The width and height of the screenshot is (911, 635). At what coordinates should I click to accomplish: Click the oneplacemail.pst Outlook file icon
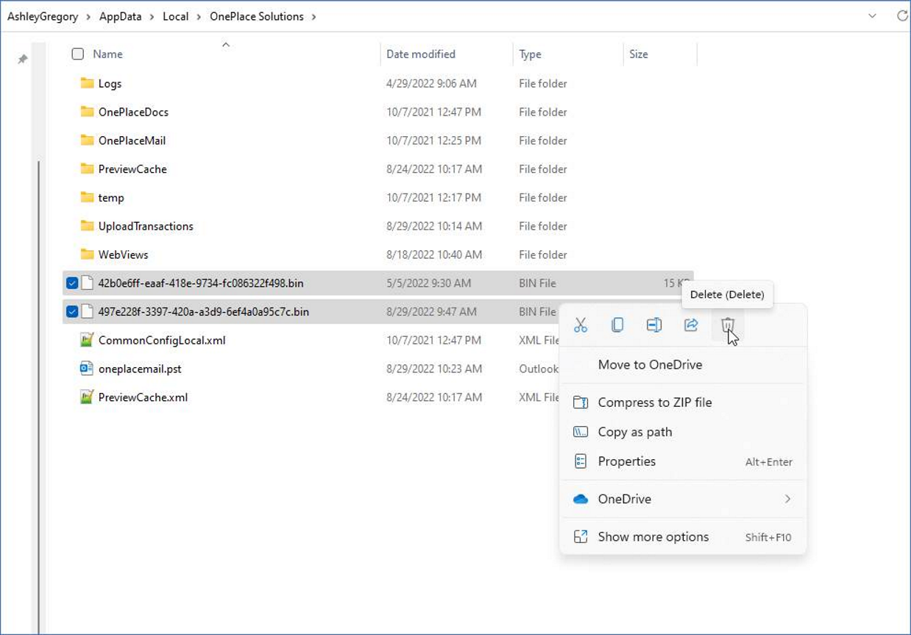click(87, 369)
